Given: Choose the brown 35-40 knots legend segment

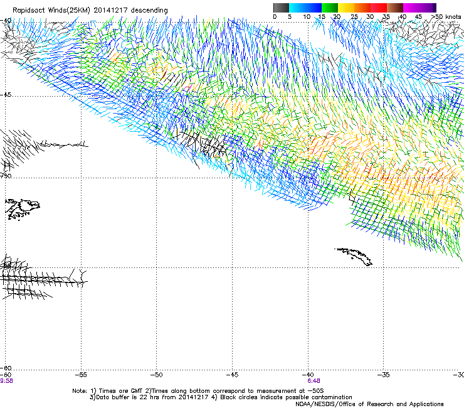Looking at the screenshot, I should 395,8.
